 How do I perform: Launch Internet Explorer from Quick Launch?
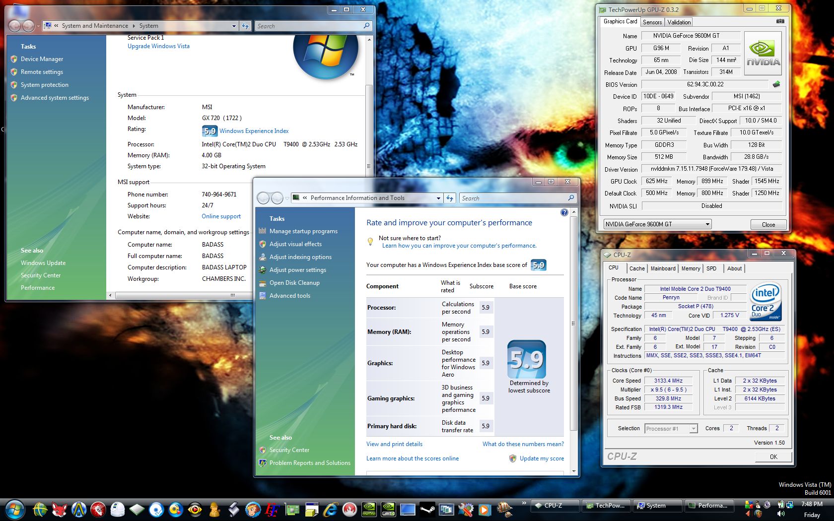click(330, 510)
